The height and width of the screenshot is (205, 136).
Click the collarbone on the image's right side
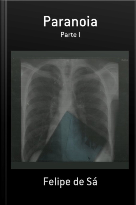(96, 69)
